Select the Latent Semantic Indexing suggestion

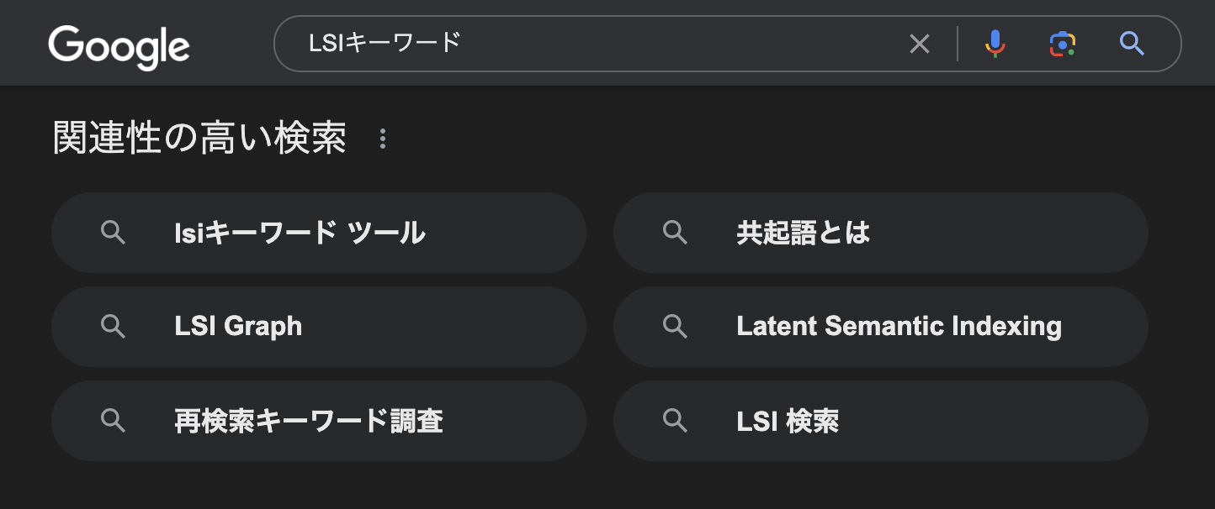pyautogui.click(x=899, y=327)
